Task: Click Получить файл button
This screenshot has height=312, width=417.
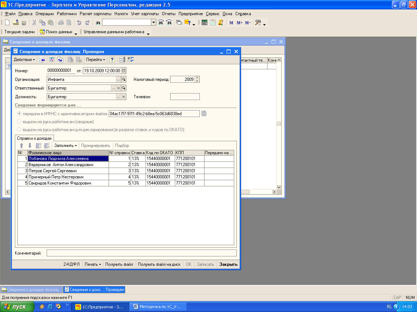Action: tap(119, 264)
